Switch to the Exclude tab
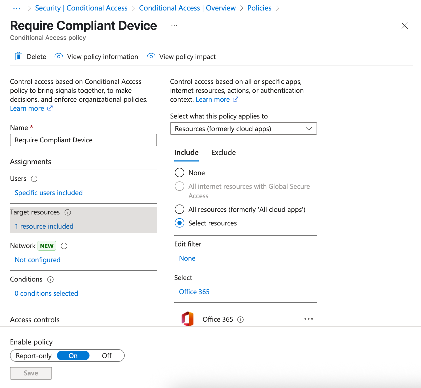Image resolution: width=421 pixels, height=388 pixels. [223, 153]
